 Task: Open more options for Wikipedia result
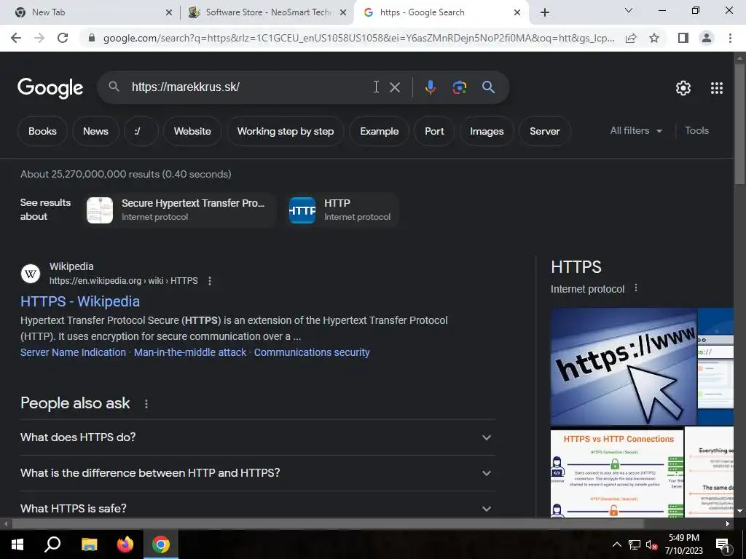(210, 281)
